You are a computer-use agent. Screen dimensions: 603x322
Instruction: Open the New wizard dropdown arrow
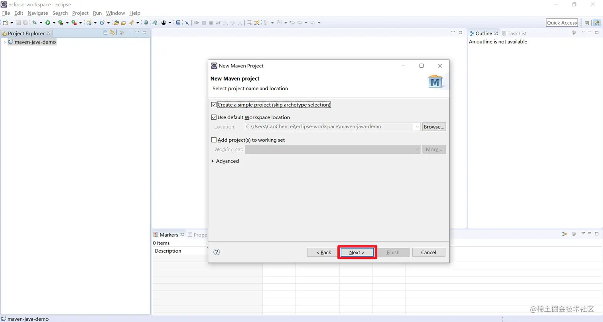click(12, 23)
